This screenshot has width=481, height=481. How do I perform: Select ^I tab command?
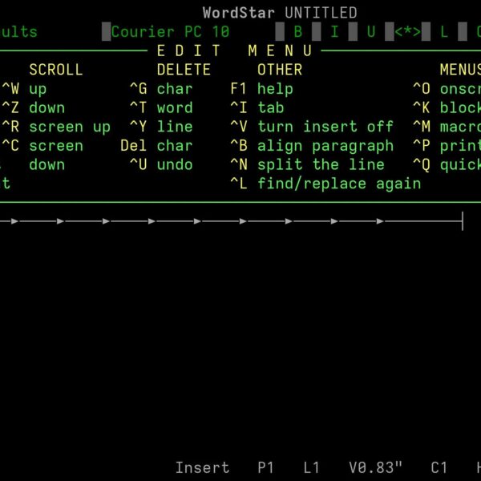pyautogui.click(x=257, y=107)
